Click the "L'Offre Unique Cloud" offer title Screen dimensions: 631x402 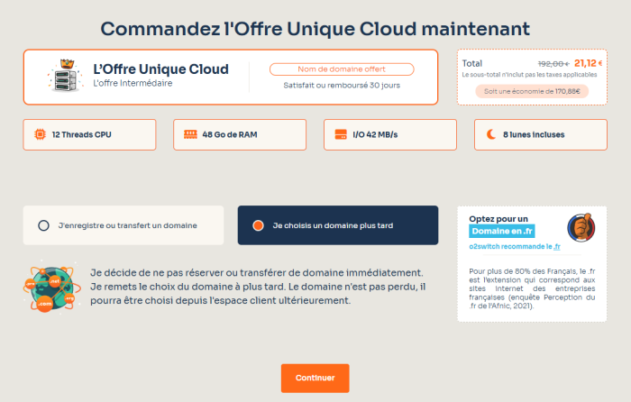coord(161,69)
